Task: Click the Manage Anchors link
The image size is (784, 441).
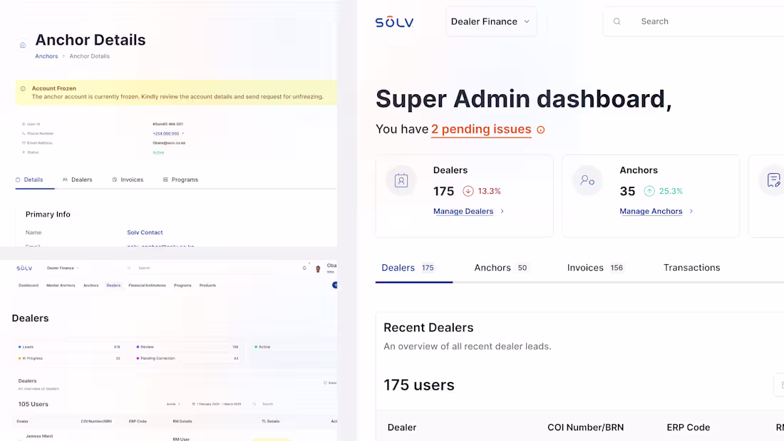Action: [x=651, y=212]
